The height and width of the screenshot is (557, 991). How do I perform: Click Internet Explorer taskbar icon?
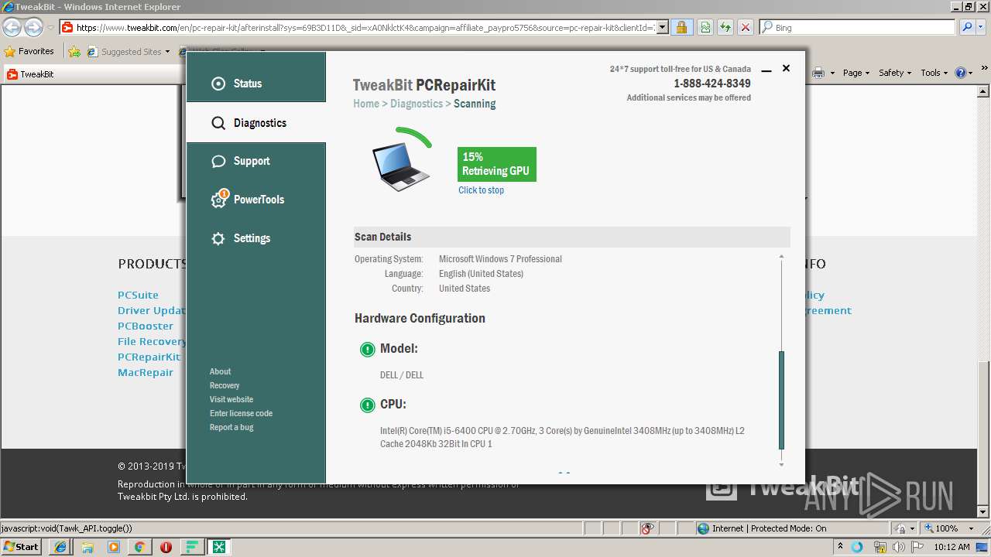(60, 547)
